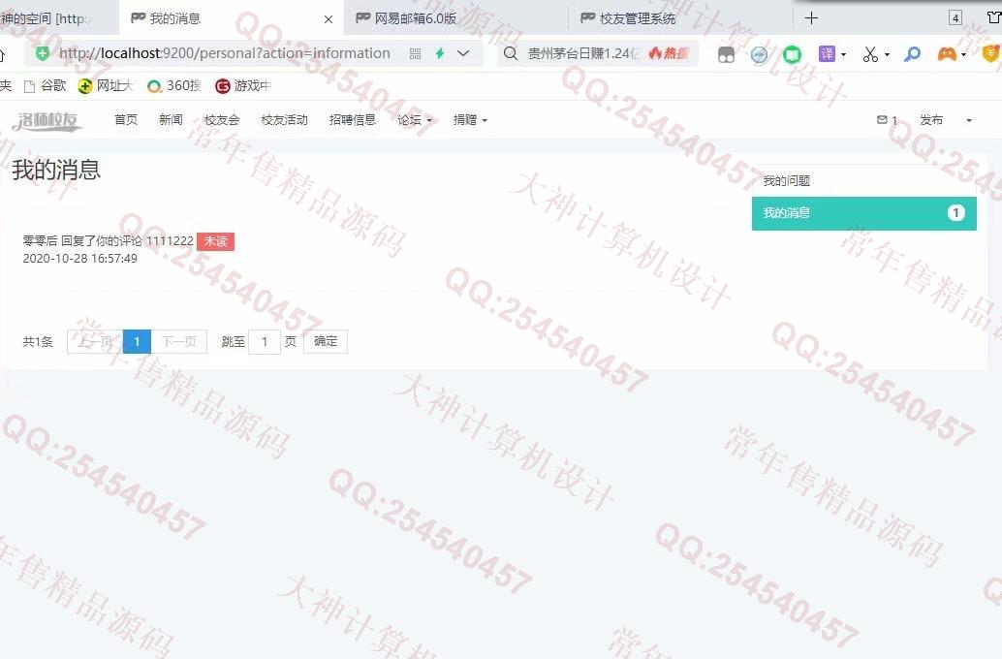Click the 上一页 pagination button
Image resolution: width=1002 pixels, height=659 pixels.
tap(95, 341)
